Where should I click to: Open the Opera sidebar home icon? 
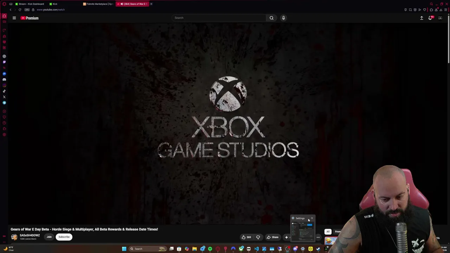click(4, 16)
